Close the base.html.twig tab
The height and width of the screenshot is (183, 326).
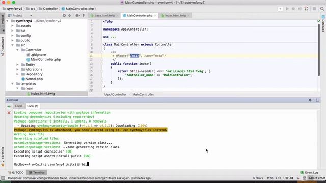(117, 16)
